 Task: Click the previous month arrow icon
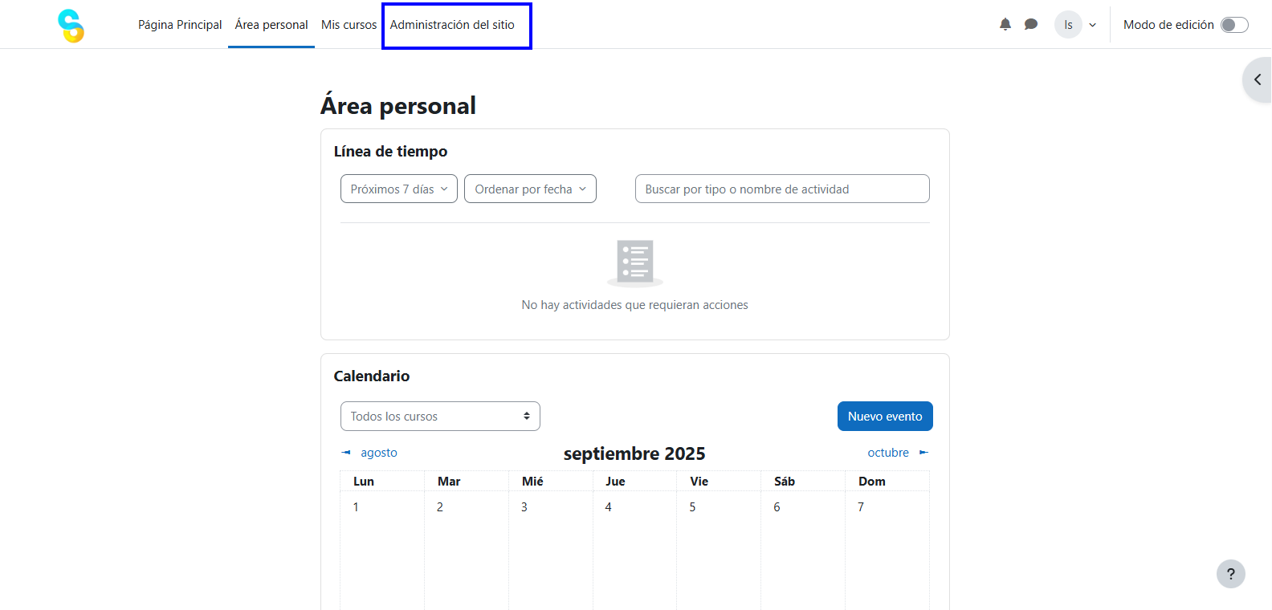coord(346,453)
